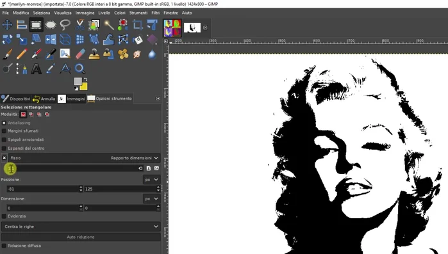Choose add to selection mode icon
Viewport: 448px width, 254px height.
31,115
